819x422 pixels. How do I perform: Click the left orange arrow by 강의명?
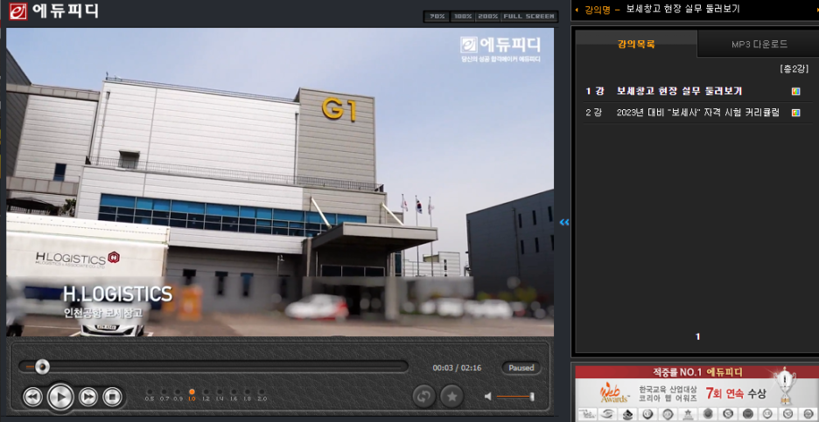click(x=576, y=10)
